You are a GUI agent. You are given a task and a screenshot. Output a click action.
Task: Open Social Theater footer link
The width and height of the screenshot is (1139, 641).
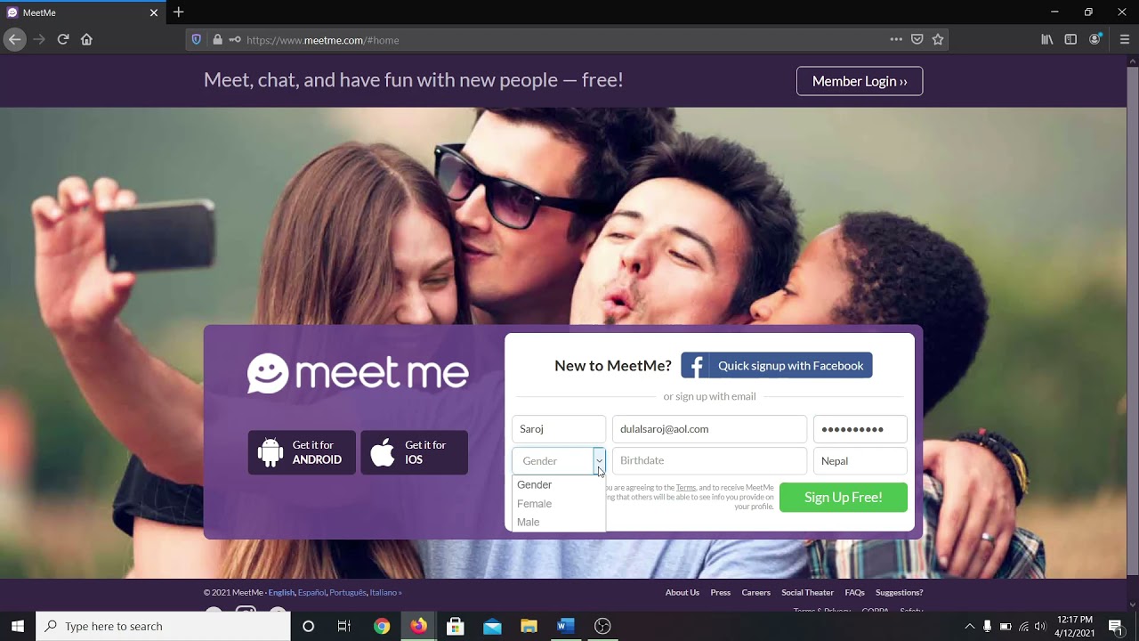click(x=808, y=593)
